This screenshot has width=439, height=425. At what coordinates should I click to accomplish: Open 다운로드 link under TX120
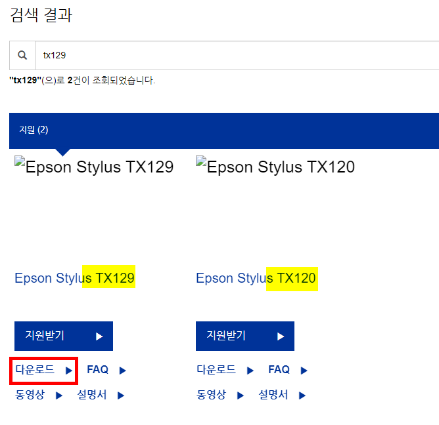click(225, 370)
